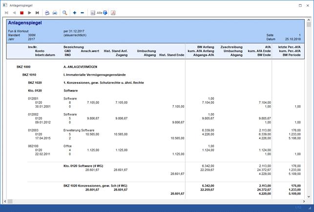Screen dimensions: 314x212
Task: Click the image export icon beside Alle
Action: pos(92,13)
